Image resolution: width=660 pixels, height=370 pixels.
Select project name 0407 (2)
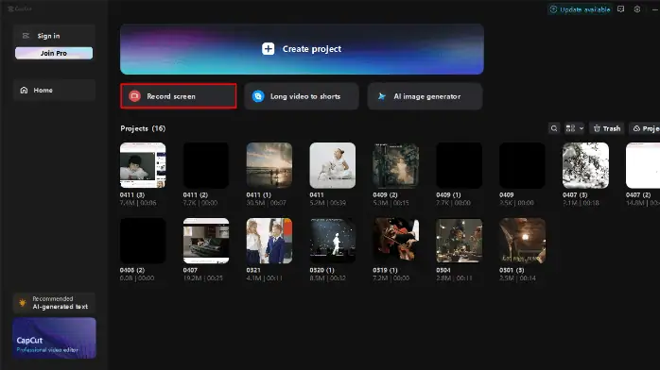click(638, 194)
